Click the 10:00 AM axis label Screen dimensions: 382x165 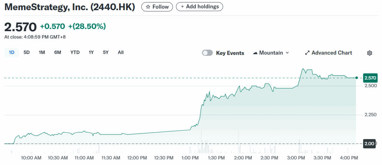pos(31,158)
